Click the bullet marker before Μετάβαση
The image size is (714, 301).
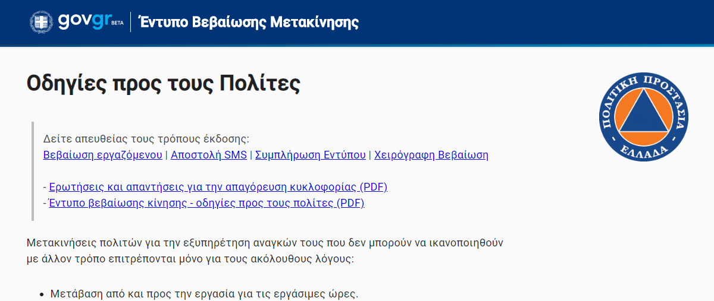click(x=42, y=294)
